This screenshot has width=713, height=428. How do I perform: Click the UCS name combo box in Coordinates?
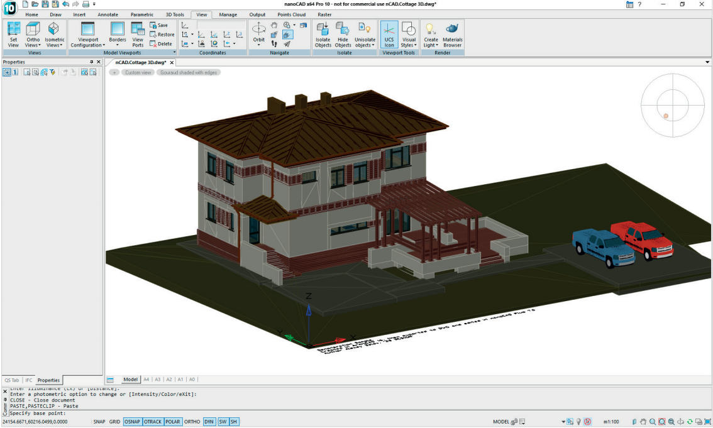tap(221, 25)
